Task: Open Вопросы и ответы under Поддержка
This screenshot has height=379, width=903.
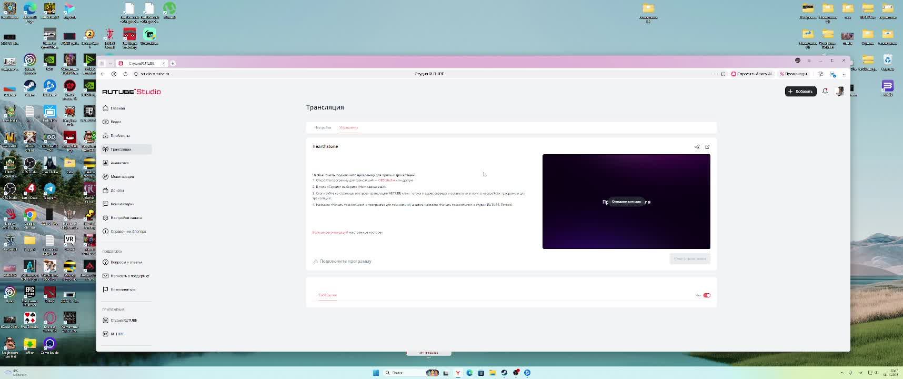Action: pyautogui.click(x=126, y=262)
